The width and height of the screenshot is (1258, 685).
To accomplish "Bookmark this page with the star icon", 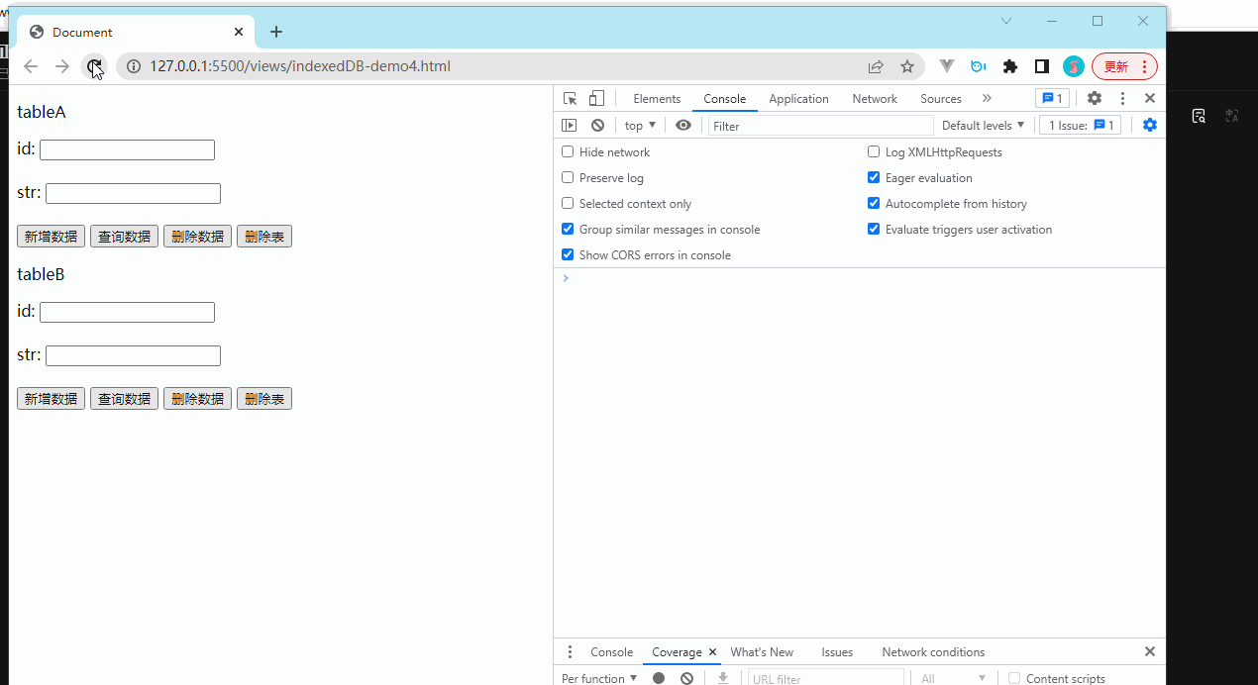I will click(906, 66).
